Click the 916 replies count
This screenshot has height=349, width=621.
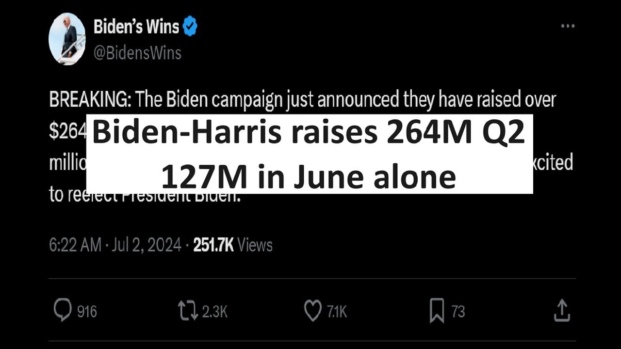click(87, 311)
